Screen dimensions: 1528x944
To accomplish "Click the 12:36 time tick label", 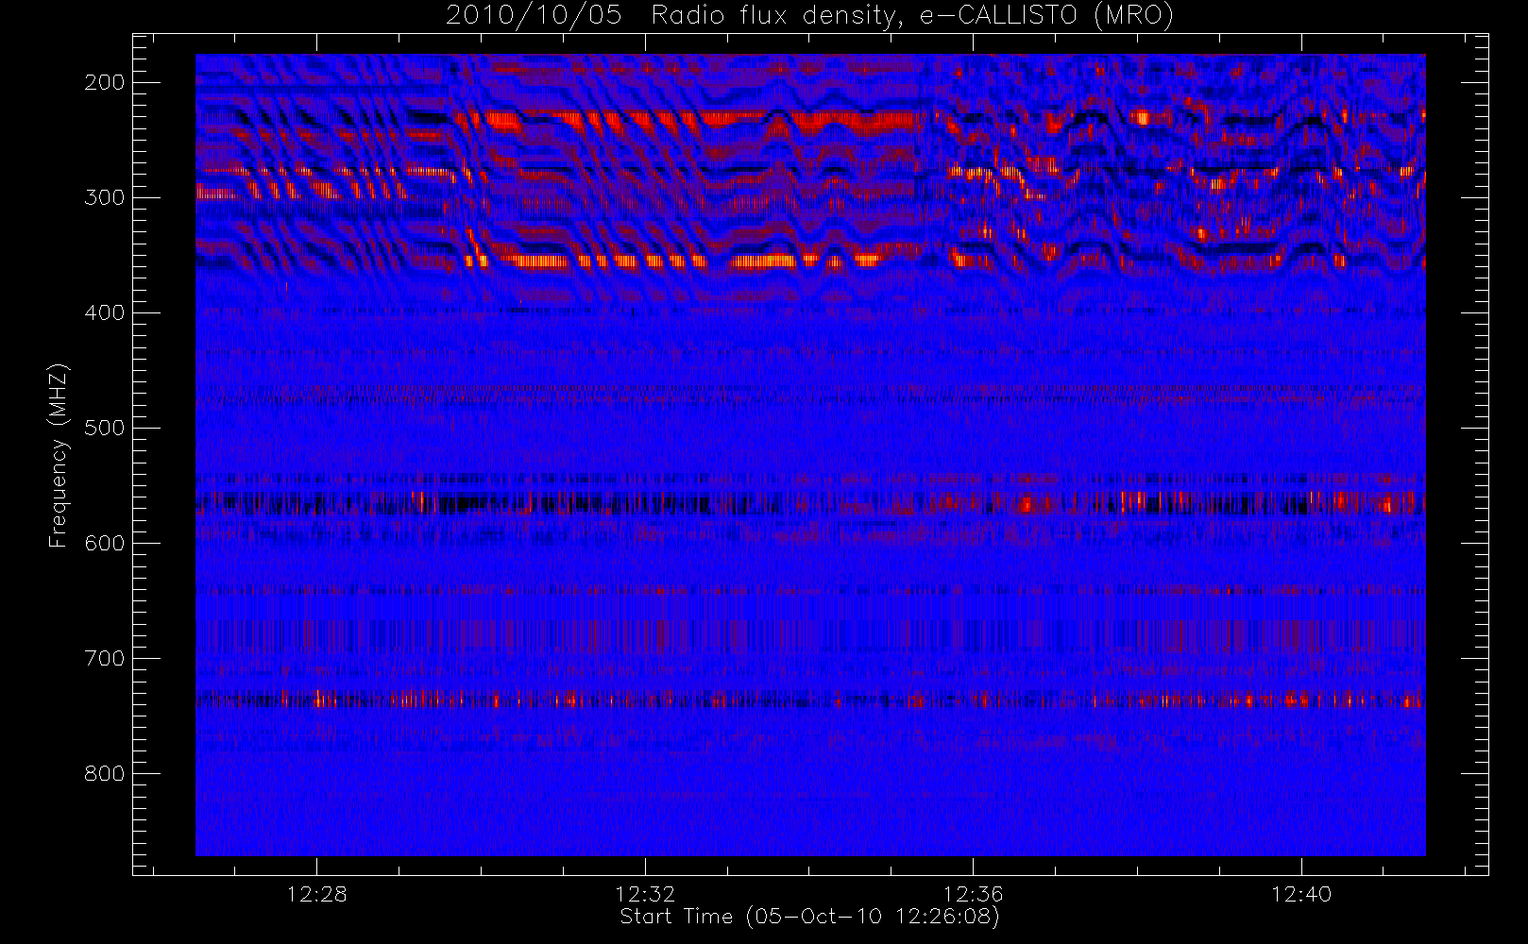I will click(973, 894).
